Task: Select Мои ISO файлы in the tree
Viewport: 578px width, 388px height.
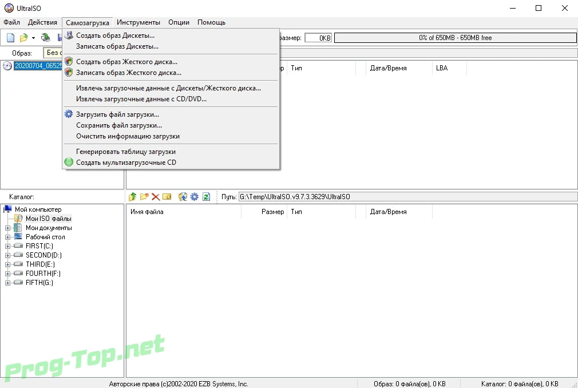Action: (48, 219)
